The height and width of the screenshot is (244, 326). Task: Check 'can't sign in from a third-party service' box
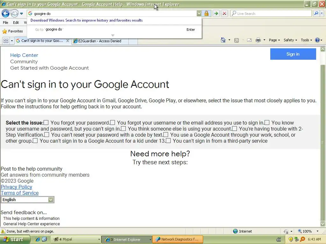168,141
